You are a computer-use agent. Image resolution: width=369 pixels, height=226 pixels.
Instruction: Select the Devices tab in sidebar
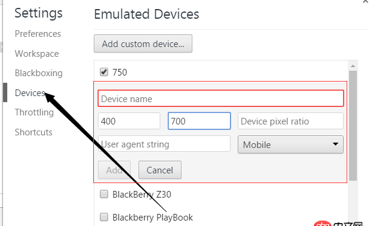click(30, 93)
